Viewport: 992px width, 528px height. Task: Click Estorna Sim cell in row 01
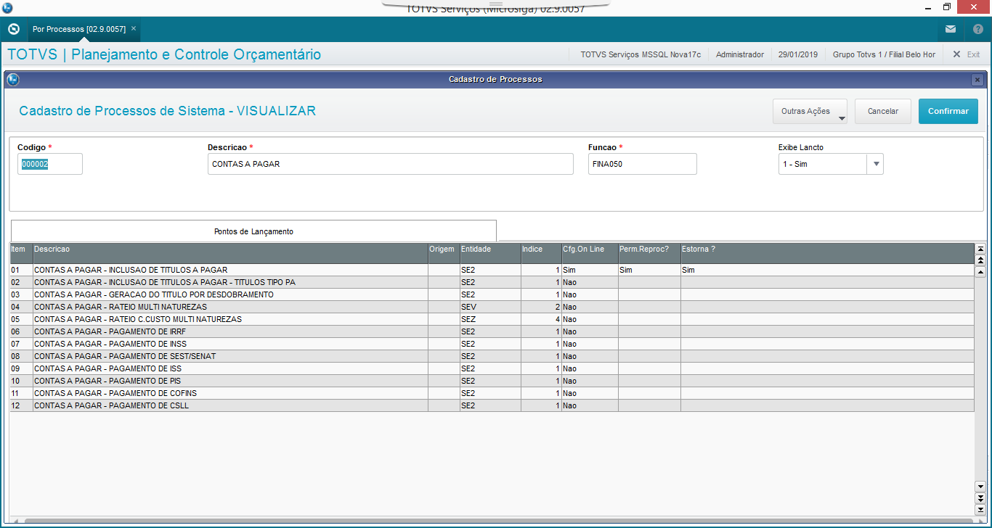pyautogui.click(x=827, y=270)
